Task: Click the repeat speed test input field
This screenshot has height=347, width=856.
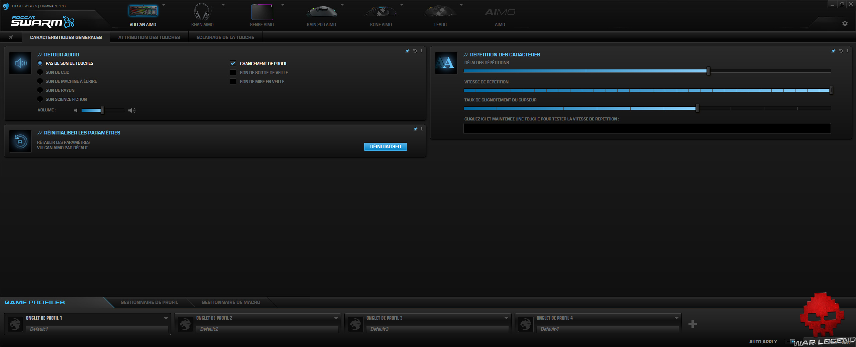Action: coord(647,128)
